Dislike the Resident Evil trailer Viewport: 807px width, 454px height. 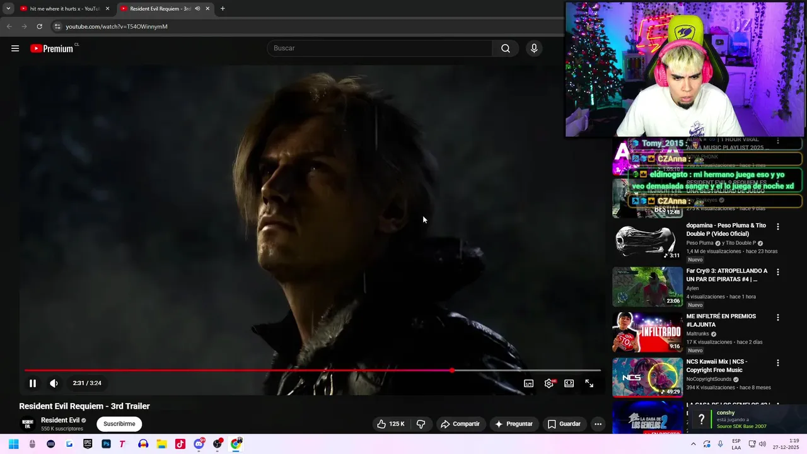click(421, 424)
